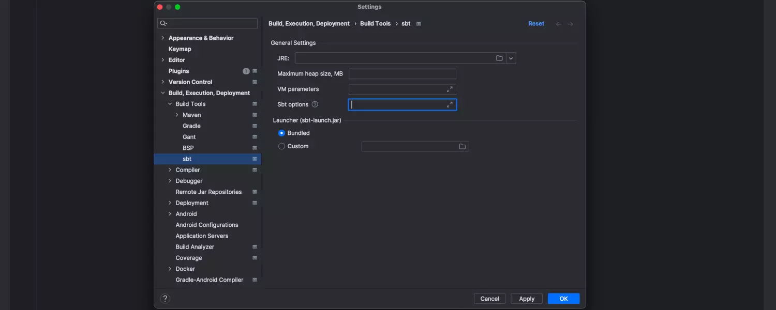Navigate back with the left arrow
Image resolution: width=776 pixels, height=310 pixels.
559,24
